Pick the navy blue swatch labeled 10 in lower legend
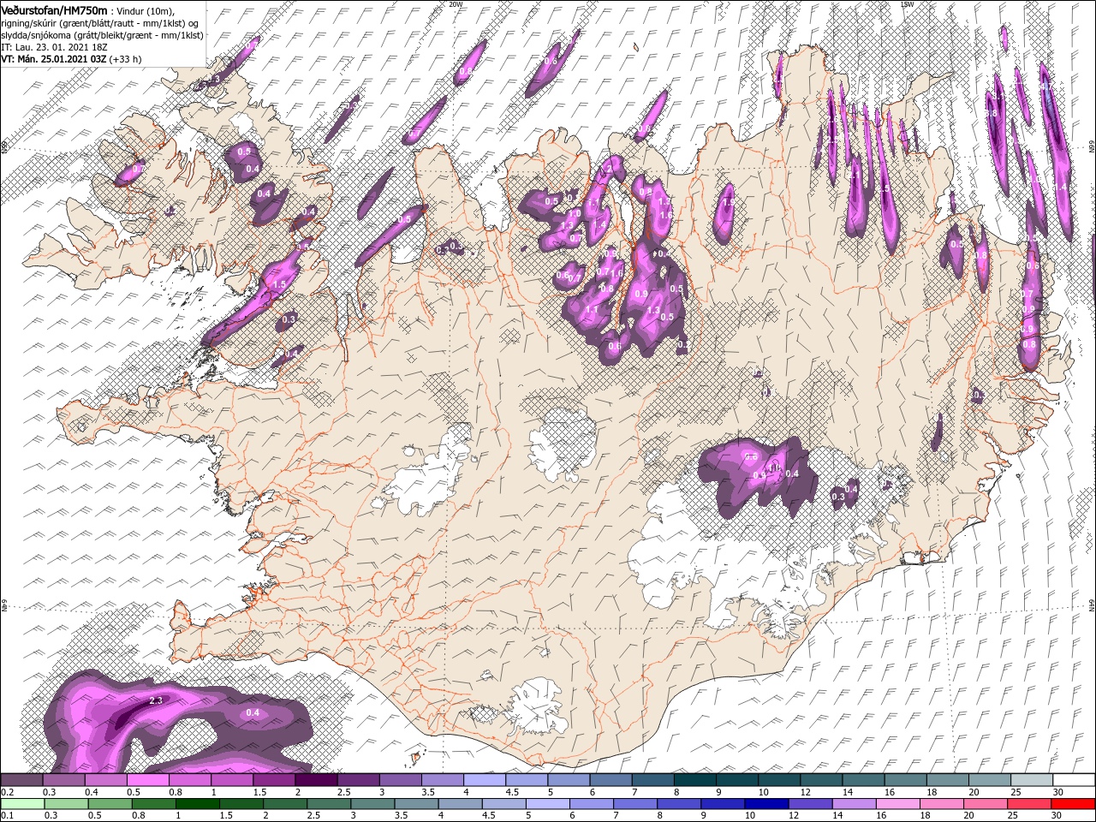Image resolution: width=1096 pixels, height=822 pixels. (766, 803)
